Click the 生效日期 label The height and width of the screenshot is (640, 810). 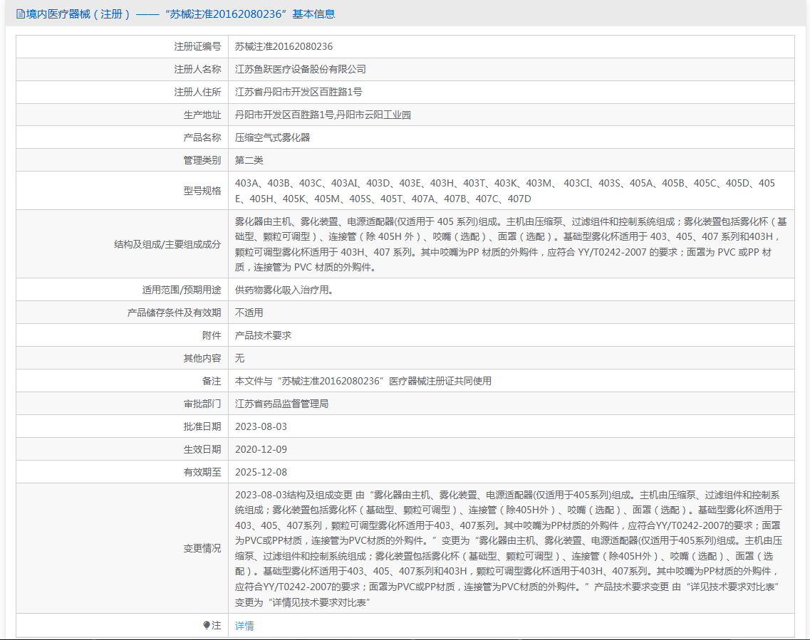pyautogui.click(x=202, y=449)
